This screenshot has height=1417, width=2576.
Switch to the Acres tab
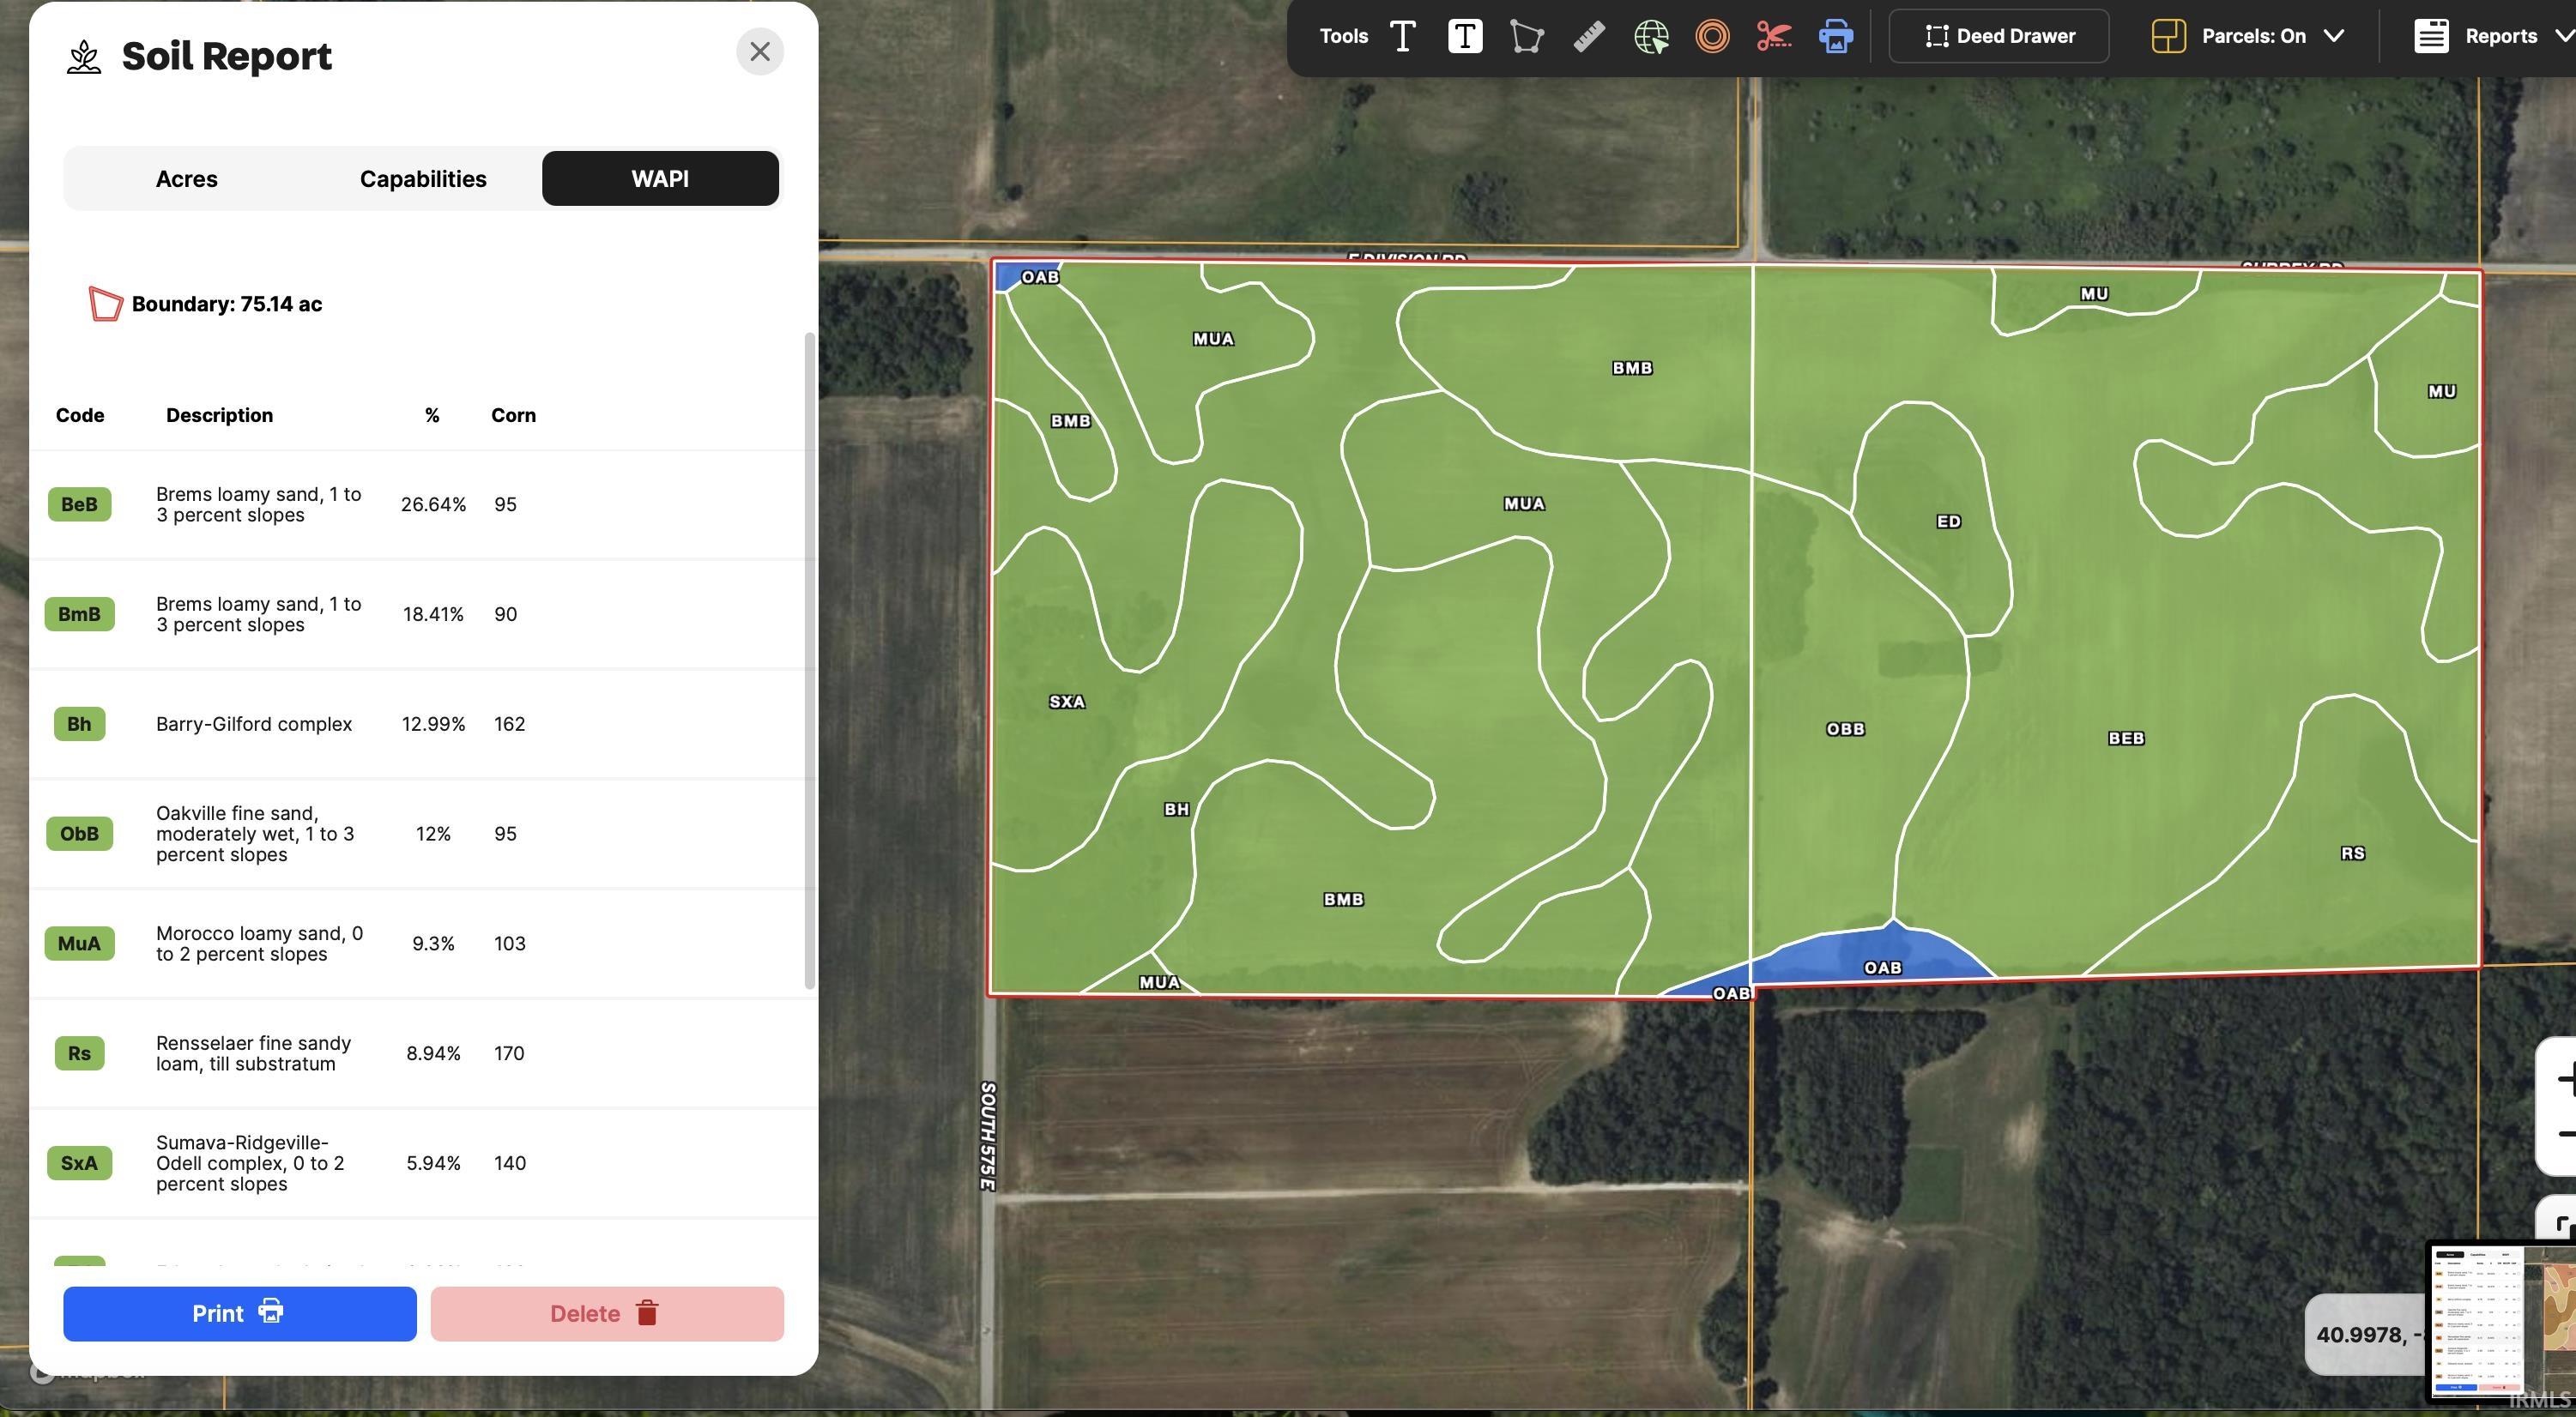[x=187, y=179]
